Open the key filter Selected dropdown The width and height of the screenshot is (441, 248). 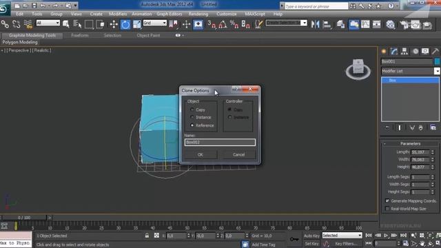tap(342, 236)
